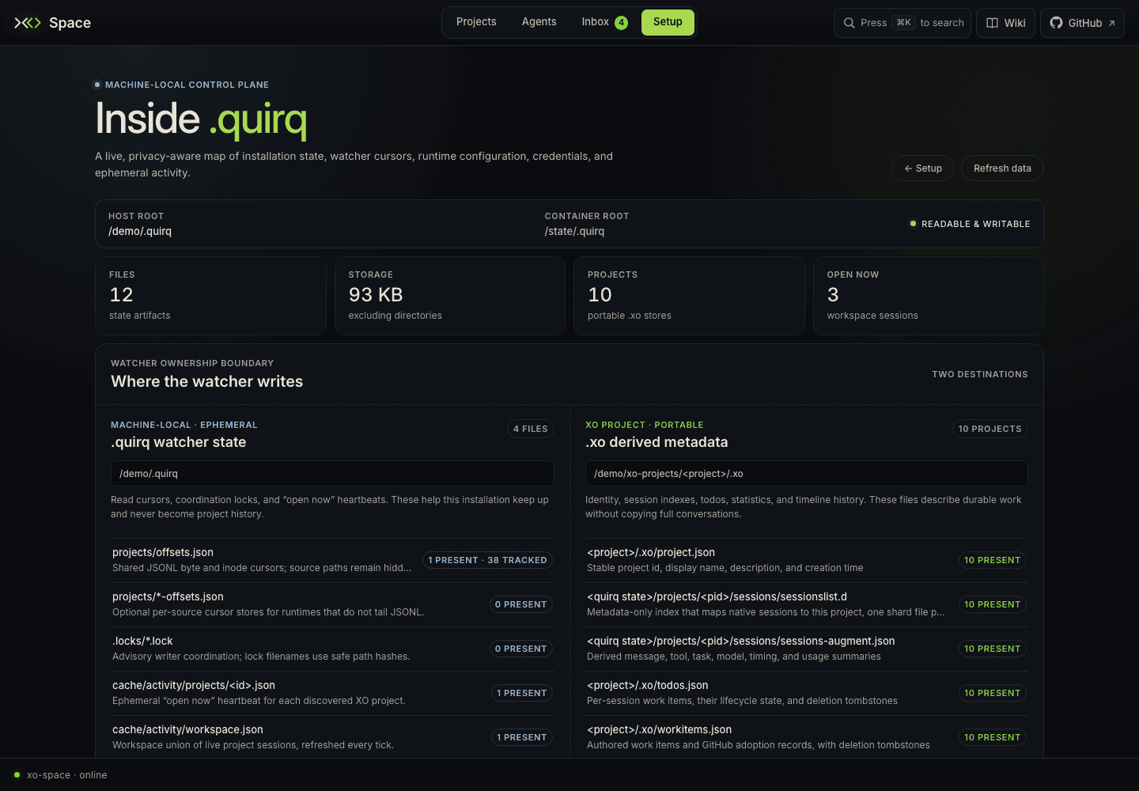The width and height of the screenshot is (1139, 791).
Task: Click the .xo derived metadata heading
Action: click(657, 442)
